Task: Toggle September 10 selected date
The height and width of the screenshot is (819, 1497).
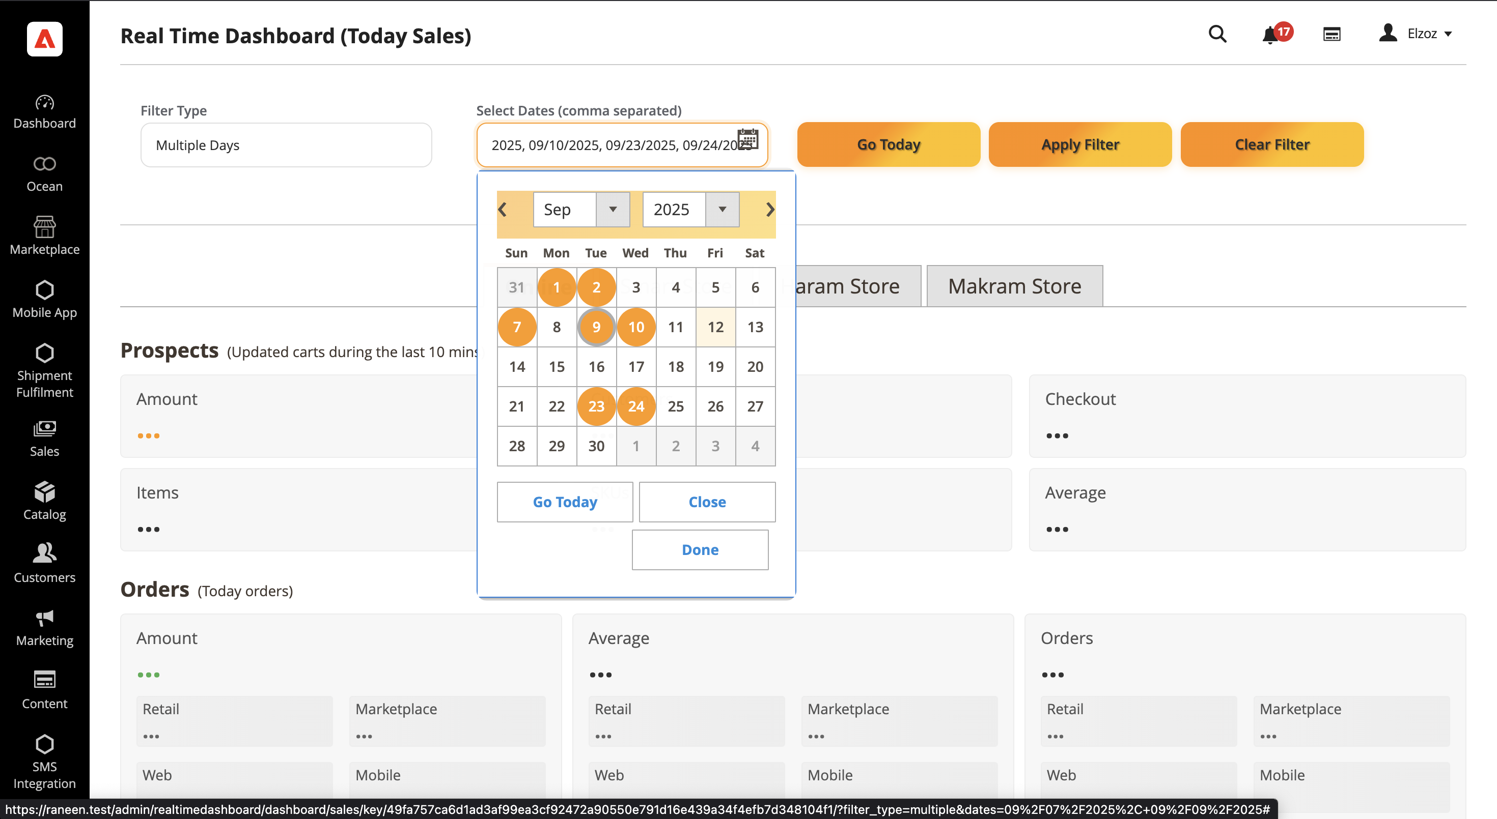Action: tap(636, 327)
